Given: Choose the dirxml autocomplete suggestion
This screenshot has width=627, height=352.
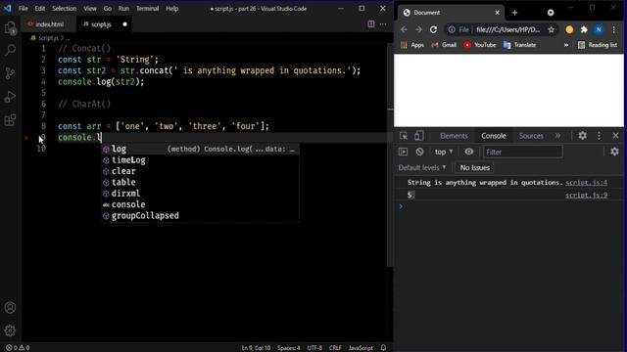Looking at the screenshot, I should (x=200, y=194).
